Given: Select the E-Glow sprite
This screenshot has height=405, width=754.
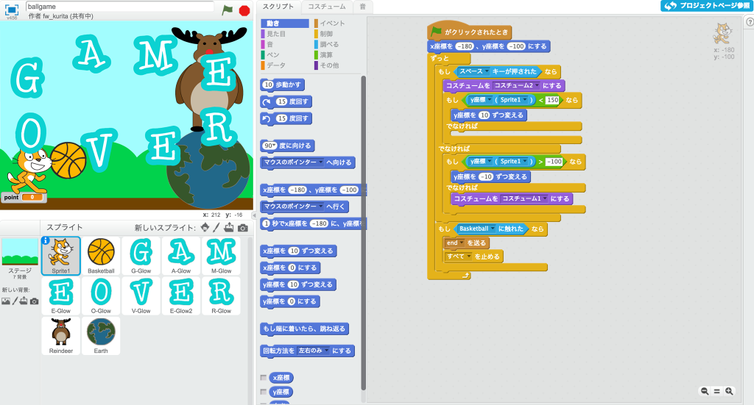Looking at the screenshot, I should pos(61,295).
